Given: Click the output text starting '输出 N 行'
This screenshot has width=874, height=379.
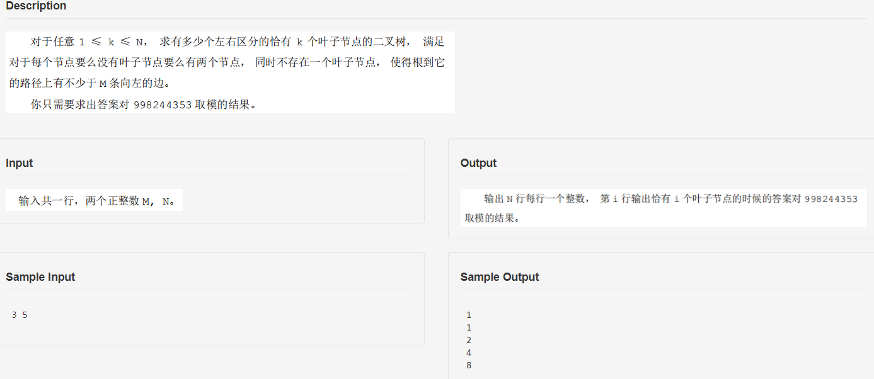Looking at the screenshot, I should coord(670,199).
